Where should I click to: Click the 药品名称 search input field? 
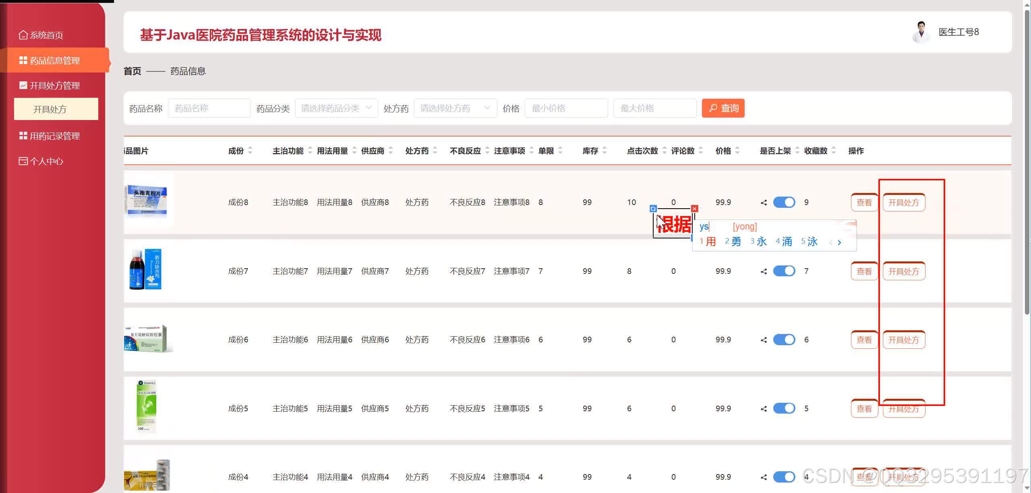(209, 108)
